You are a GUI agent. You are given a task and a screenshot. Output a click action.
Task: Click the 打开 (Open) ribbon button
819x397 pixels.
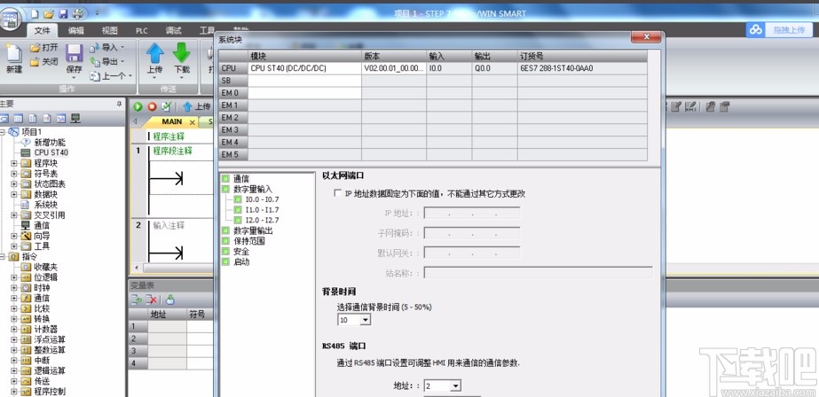coord(43,48)
